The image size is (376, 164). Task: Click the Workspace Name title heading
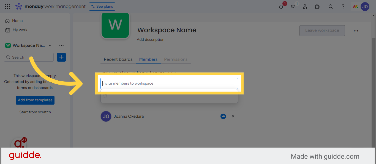coord(167,30)
